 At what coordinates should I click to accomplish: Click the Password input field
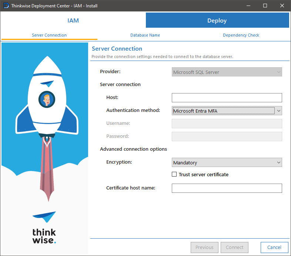(x=227, y=137)
